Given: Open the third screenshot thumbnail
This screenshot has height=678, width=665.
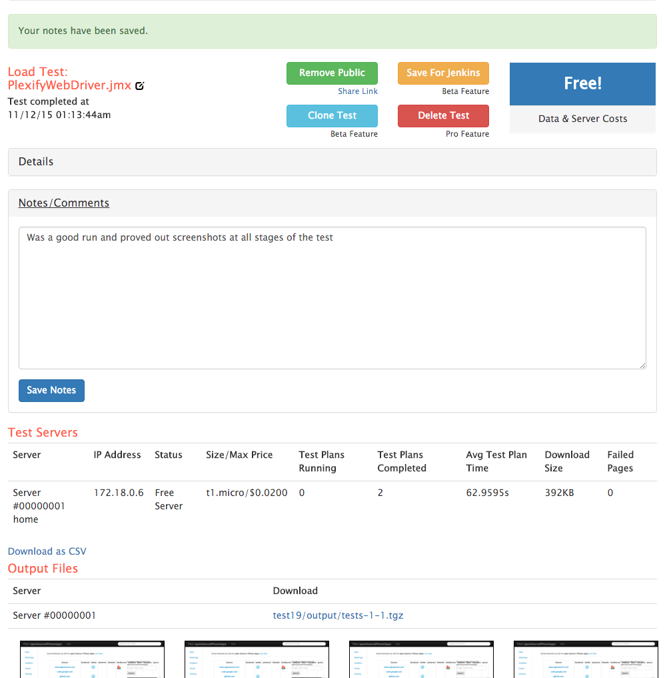Looking at the screenshot, I should 421,659.
